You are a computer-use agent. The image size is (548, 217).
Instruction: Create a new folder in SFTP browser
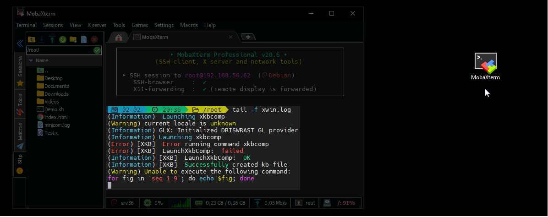pyautogui.click(x=73, y=39)
